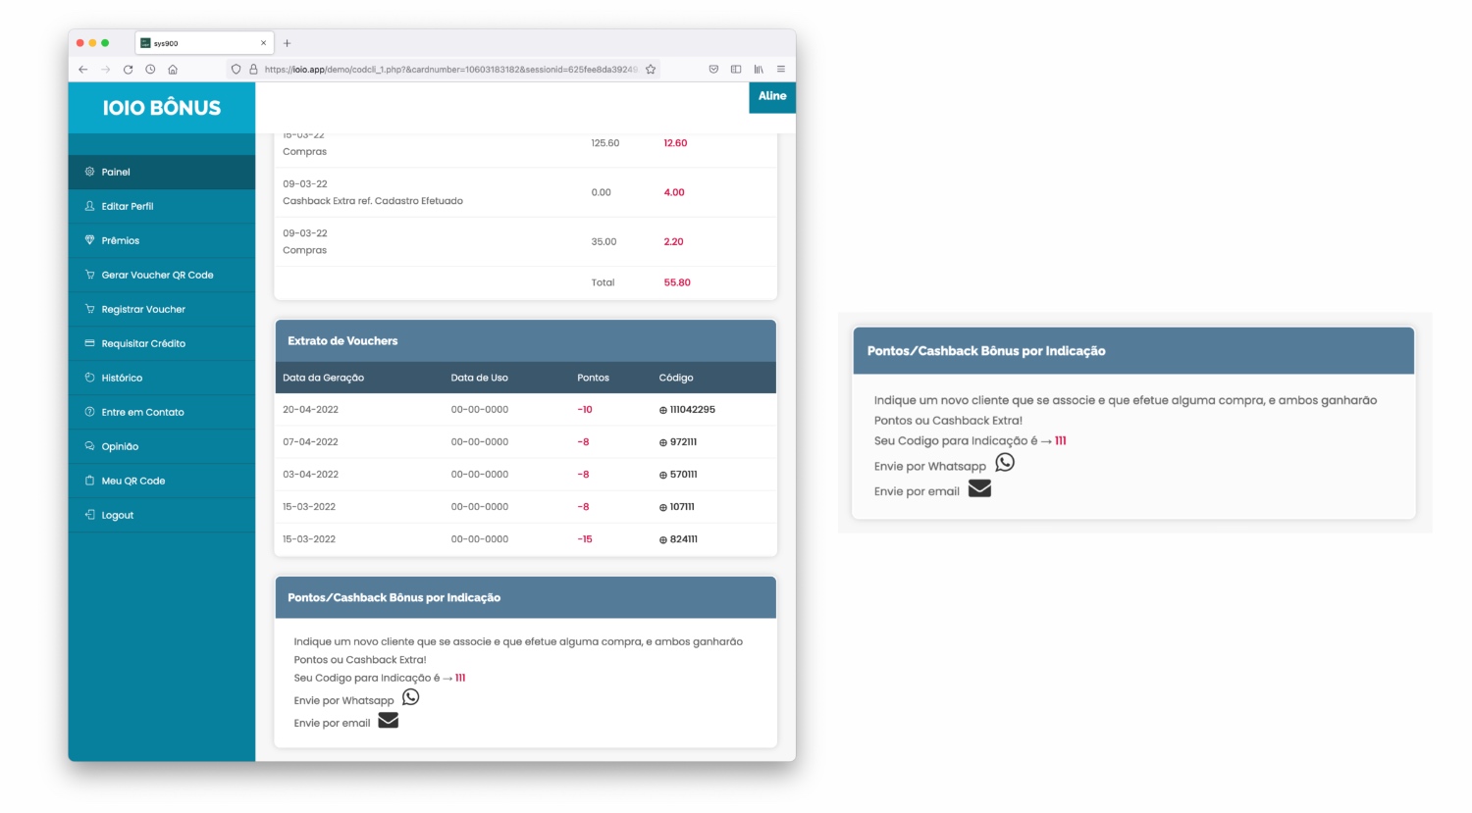
Task: Click the reload page icon in browser toolbar
Action: pos(128,70)
